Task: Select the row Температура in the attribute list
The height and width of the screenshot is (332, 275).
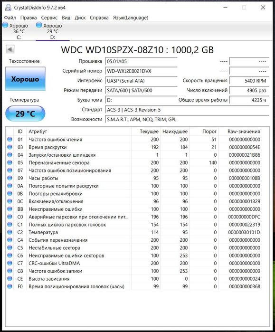Action: click(134, 232)
